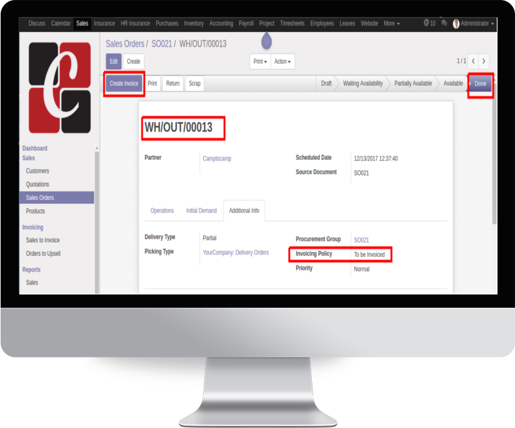Open Quotations in the sidebar
This screenshot has height=428, width=515.
(37, 184)
